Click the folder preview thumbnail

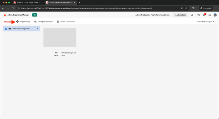click(x=60, y=37)
